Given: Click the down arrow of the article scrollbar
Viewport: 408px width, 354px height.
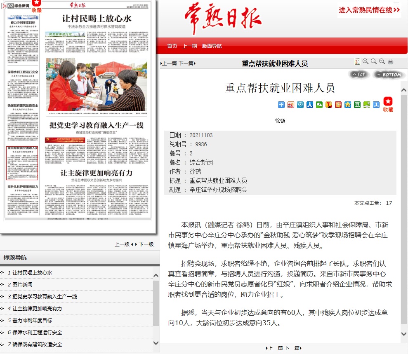Looking at the screenshot, I should (x=404, y=334).
